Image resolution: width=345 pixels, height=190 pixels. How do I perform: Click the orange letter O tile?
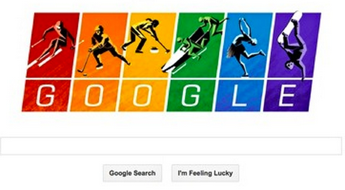[95, 95]
